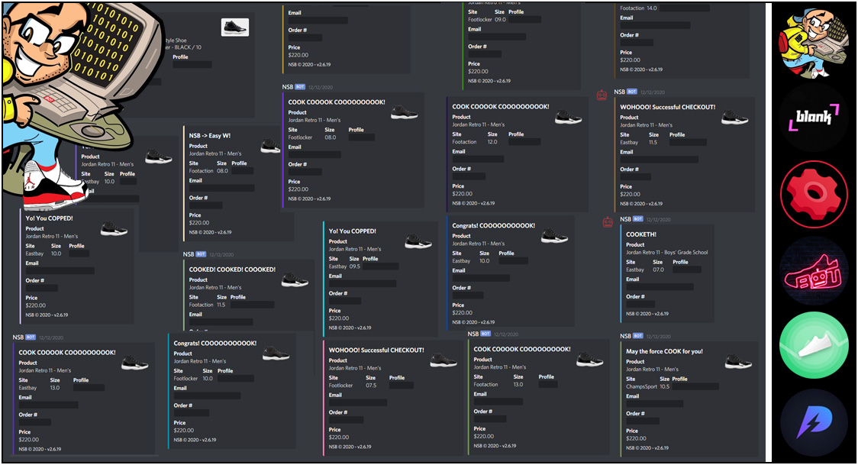Click the "NSB -> Easy W!" title
This screenshot has width=858, height=465.
click(210, 136)
